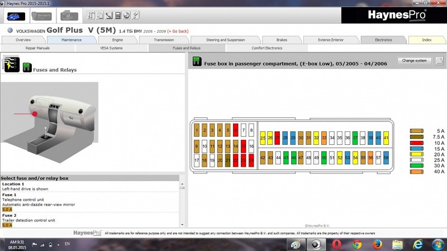This screenshot has height=251, width=447.
Task: Click yellow fuse 25 in the diagram
Action: tap(263, 138)
